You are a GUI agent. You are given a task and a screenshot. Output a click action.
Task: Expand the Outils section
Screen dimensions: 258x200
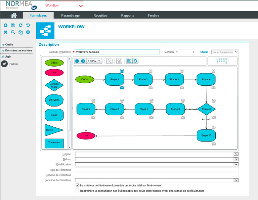click(x=9, y=44)
